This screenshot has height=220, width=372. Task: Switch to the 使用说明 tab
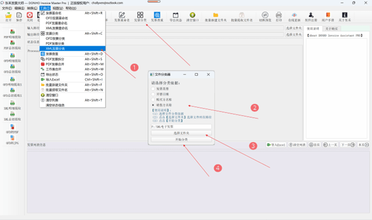pyautogui.click(x=313, y=29)
